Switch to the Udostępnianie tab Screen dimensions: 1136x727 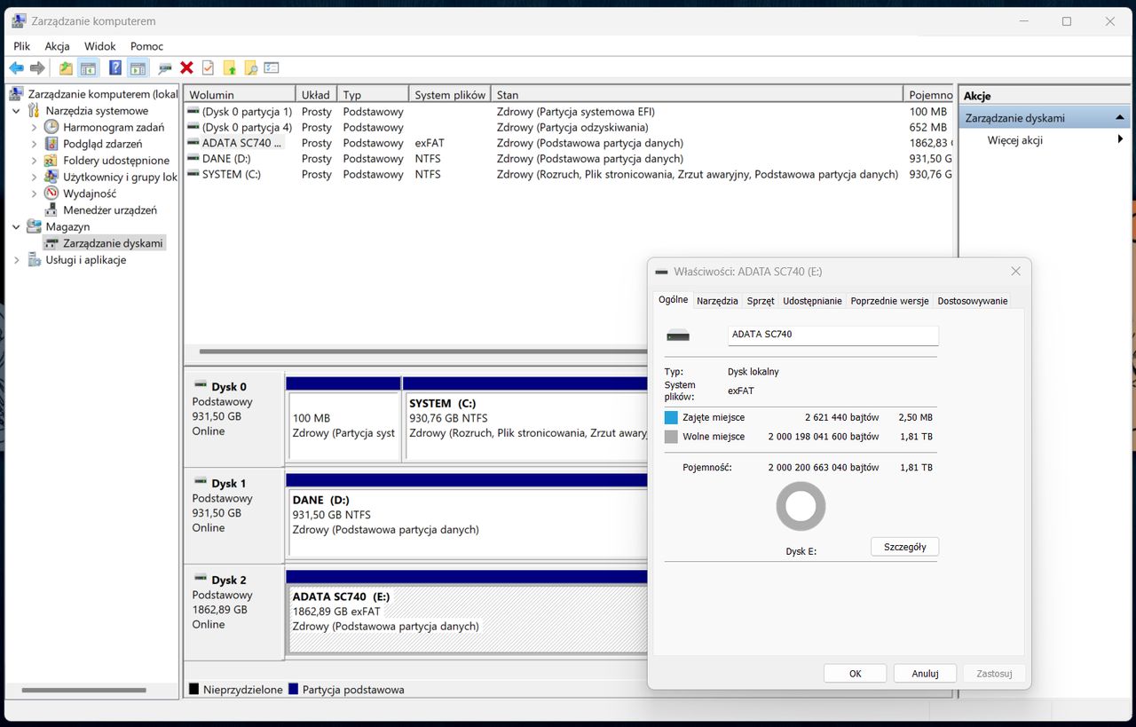tap(812, 301)
